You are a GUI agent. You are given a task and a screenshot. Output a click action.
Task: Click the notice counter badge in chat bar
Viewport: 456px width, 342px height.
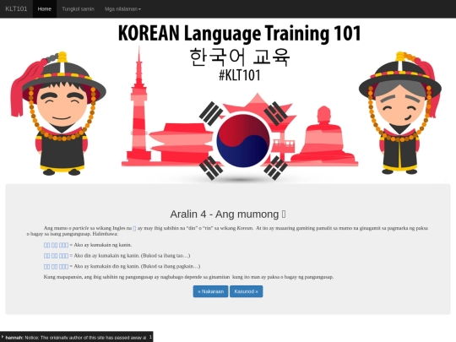pyautogui.click(x=150, y=337)
